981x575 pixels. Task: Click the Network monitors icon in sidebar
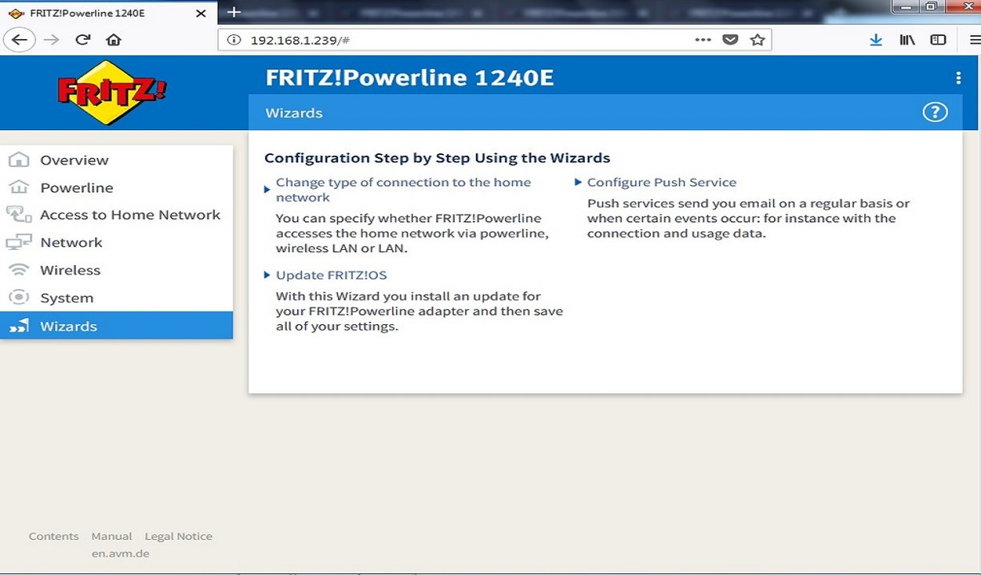[x=18, y=242]
